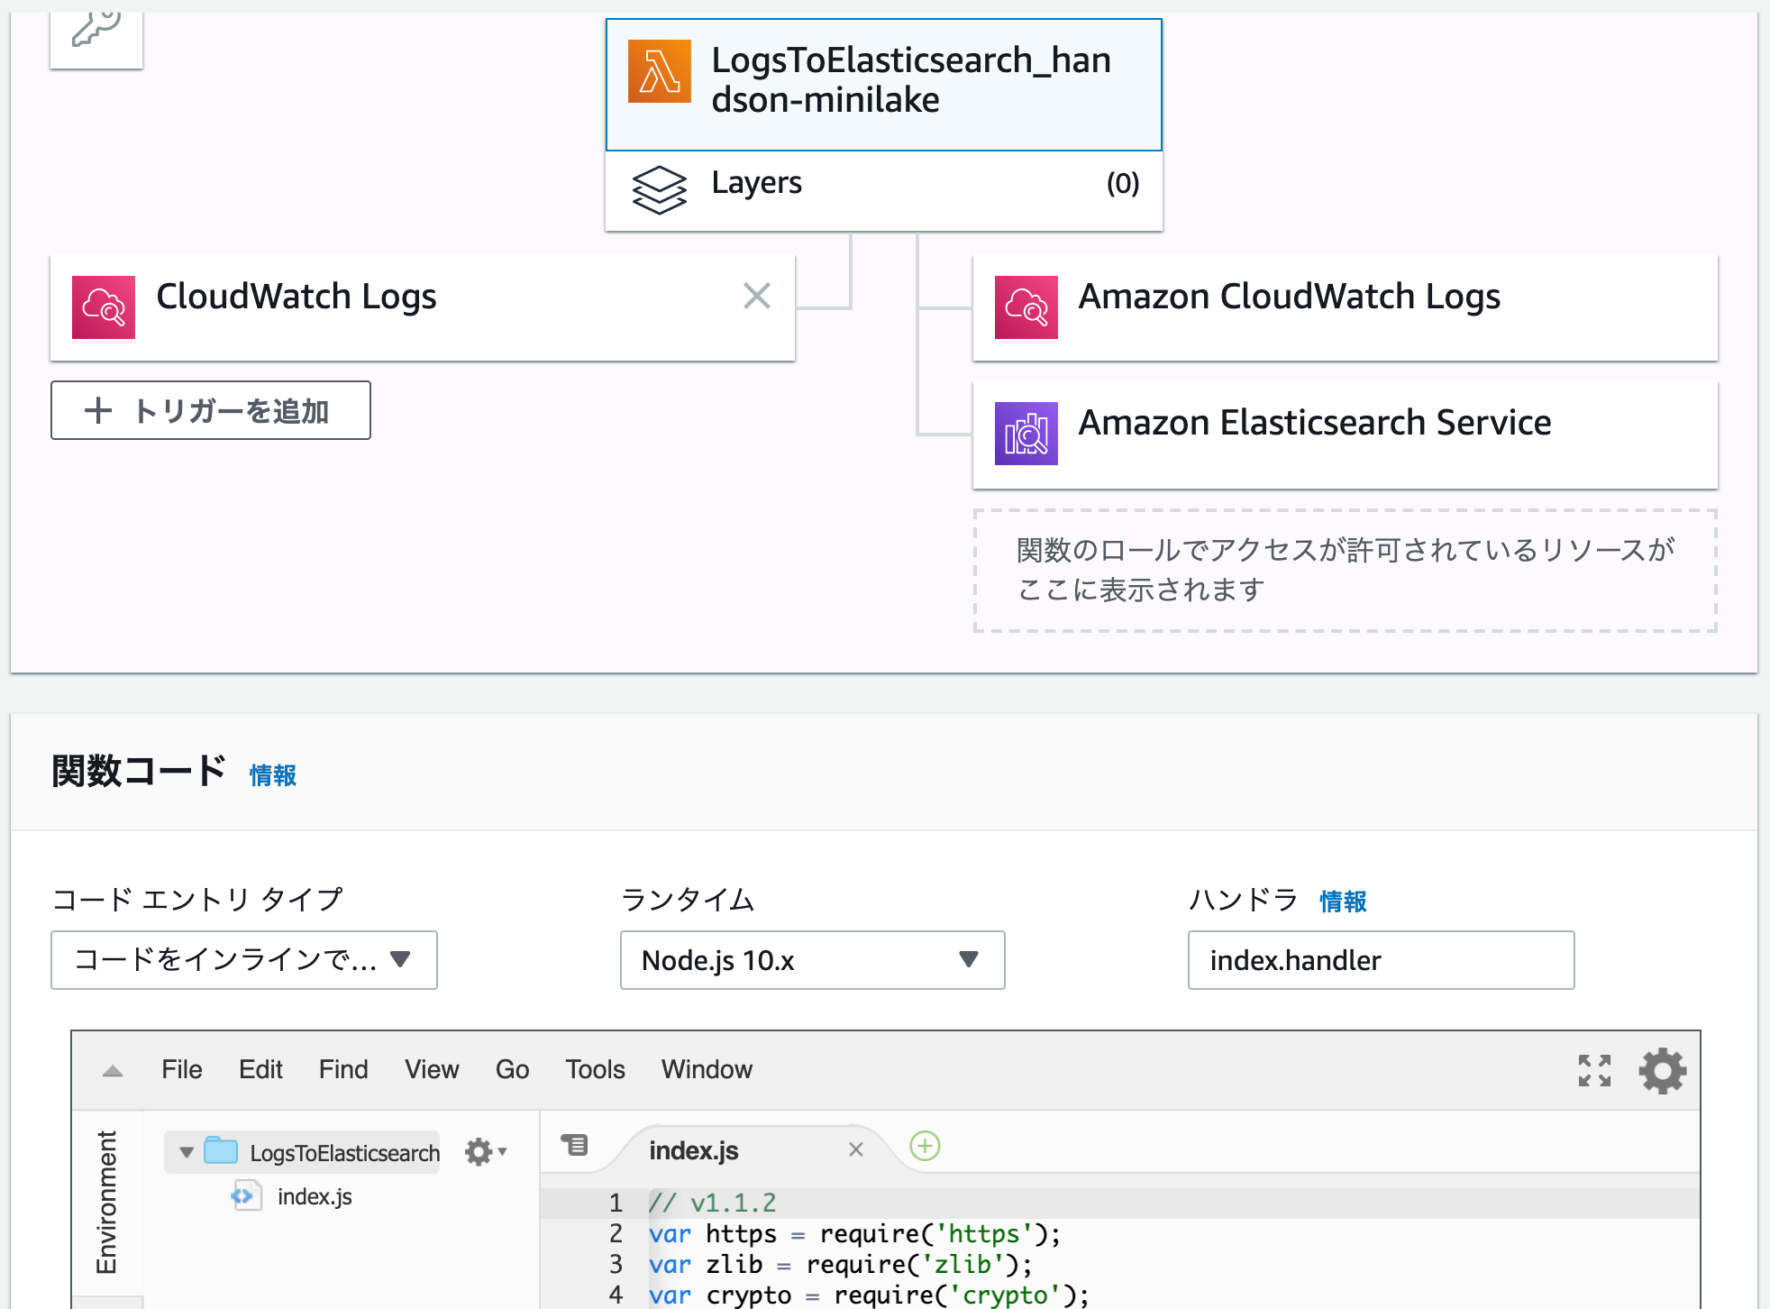The height and width of the screenshot is (1309, 1770).
Task: Open the 情報 link next to 関数コード
Action: point(273,775)
